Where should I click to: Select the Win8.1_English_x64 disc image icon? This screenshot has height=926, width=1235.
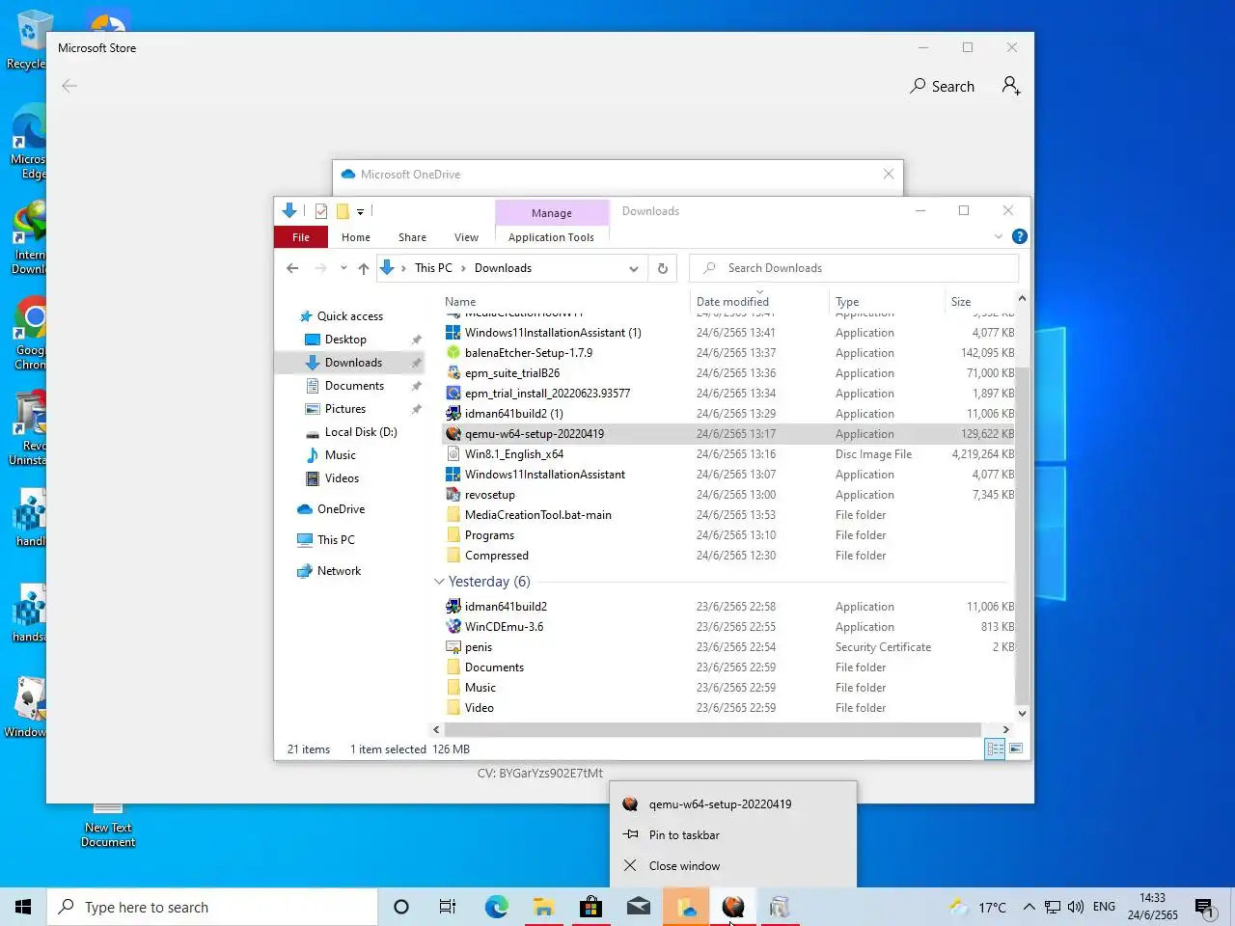tap(453, 454)
